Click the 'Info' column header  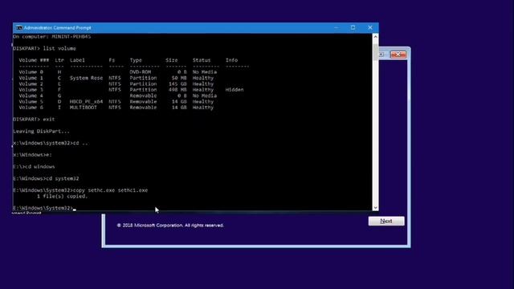point(231,60)
